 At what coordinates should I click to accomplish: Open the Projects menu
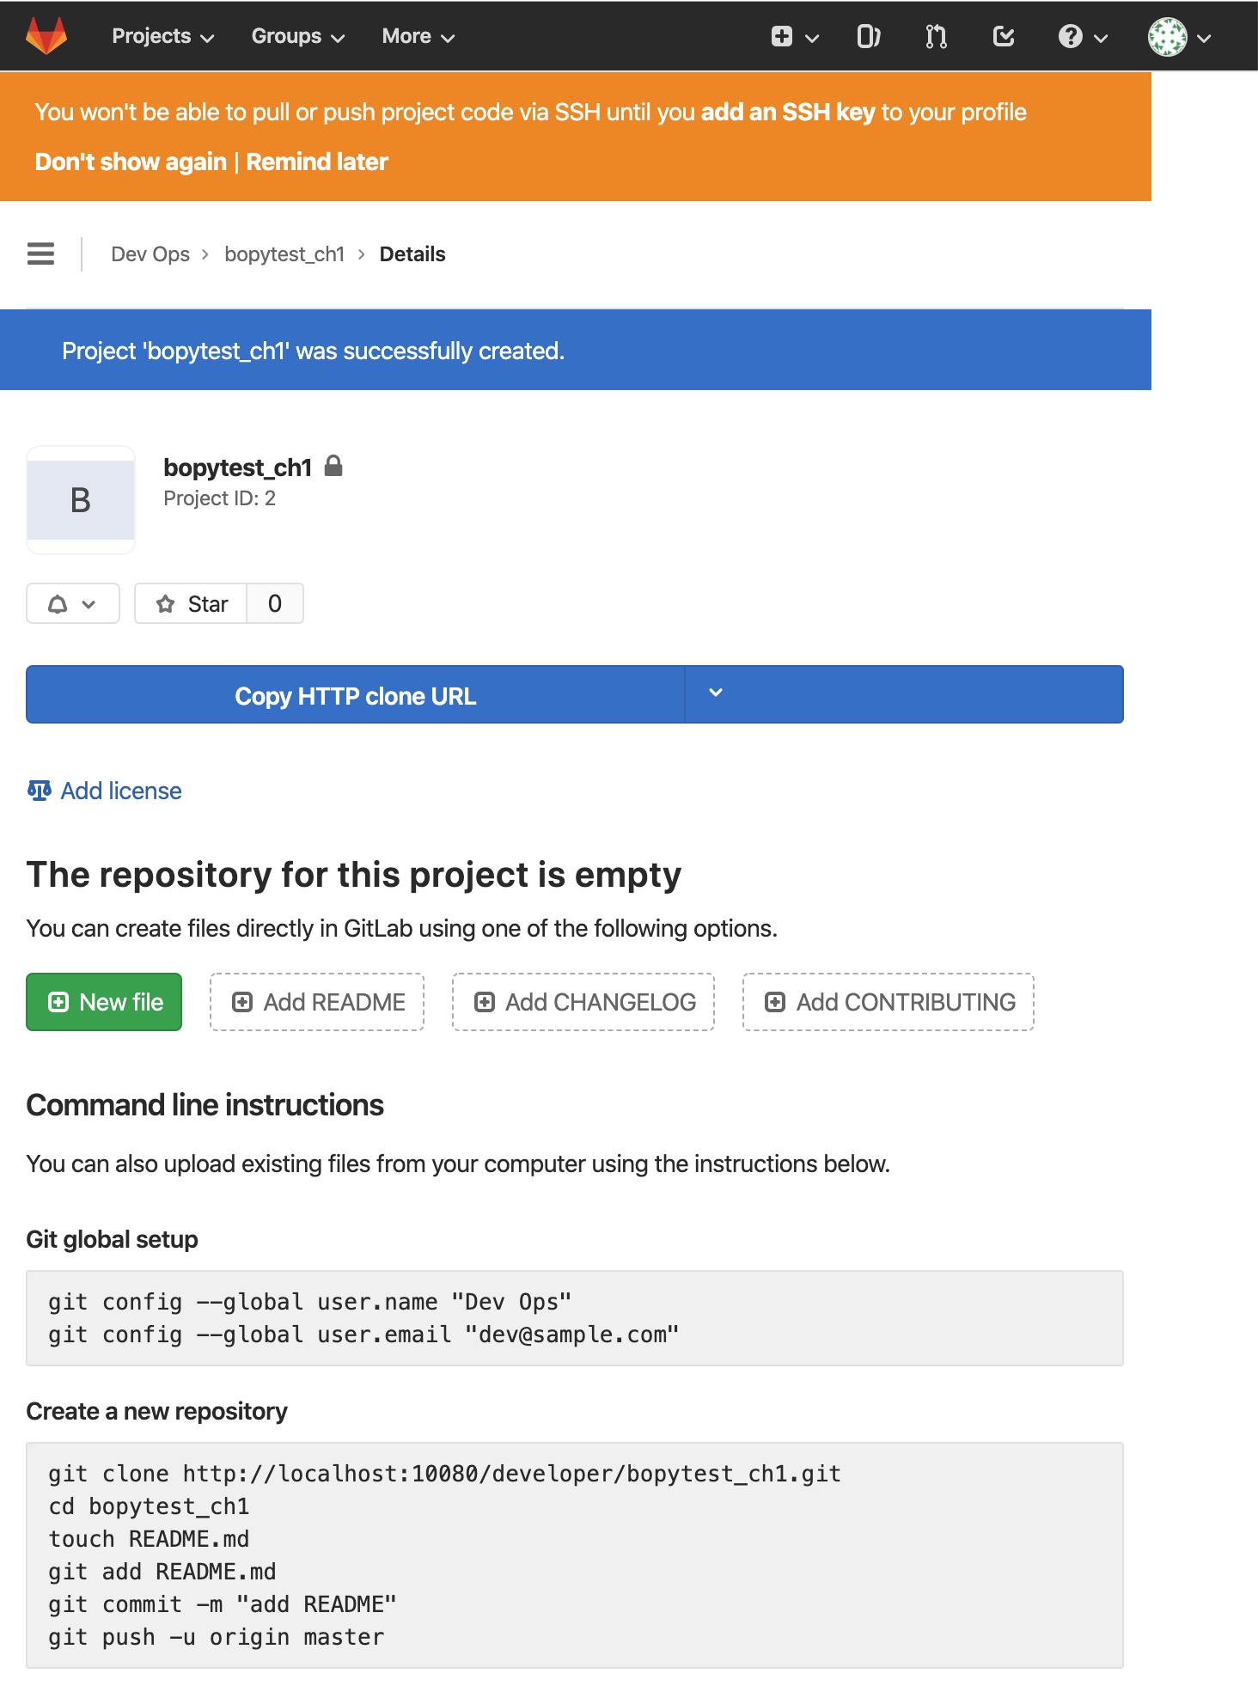pyautogui.click(x=162, y=36)
